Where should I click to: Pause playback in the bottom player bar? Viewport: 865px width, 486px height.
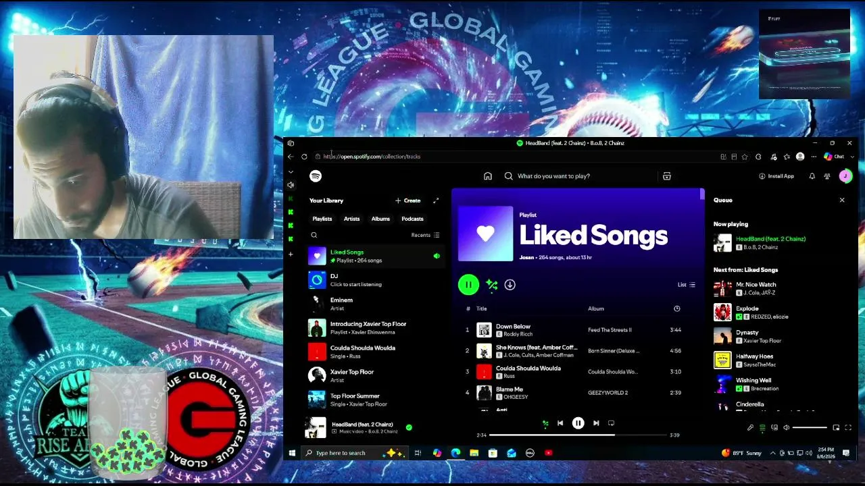click(578, 423)
